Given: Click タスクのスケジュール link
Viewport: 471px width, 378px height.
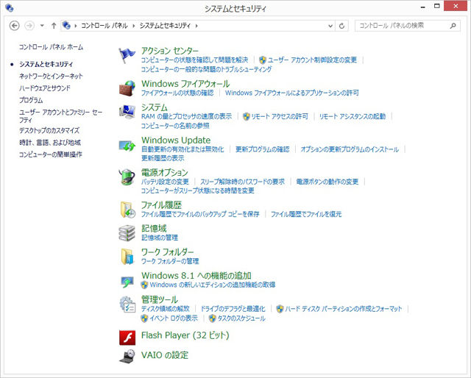Looking at the screenshot, I should click(241, 318).
